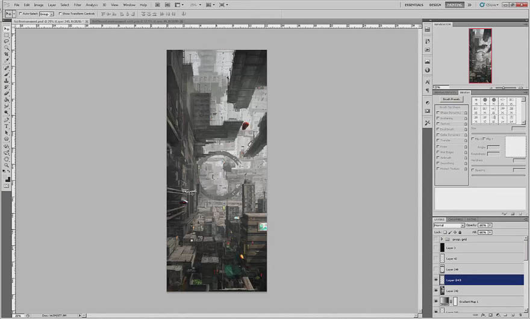Open the Auto-Select Group dropdown
Viewport: 530px width, 319px height.
pyautogui.click(x=47, y=14)
